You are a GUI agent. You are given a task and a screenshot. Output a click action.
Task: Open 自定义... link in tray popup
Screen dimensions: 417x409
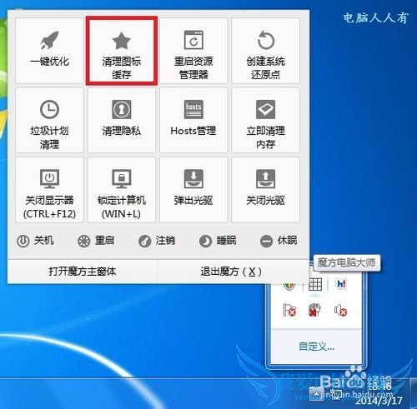coord(316,347)
